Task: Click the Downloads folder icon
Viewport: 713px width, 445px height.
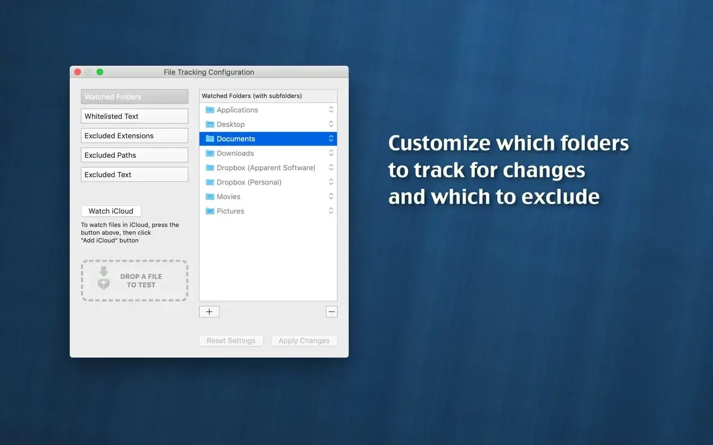Action: pos(210,153)
